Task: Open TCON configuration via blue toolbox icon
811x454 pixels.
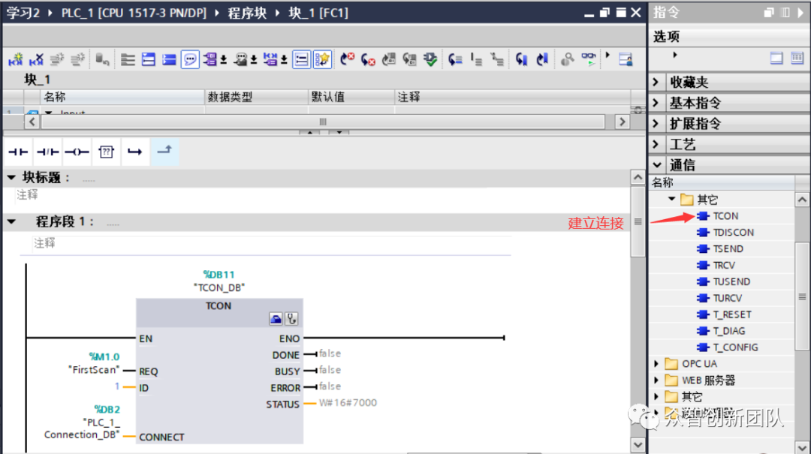Action: pyautogui.click(x=276, y=318)
